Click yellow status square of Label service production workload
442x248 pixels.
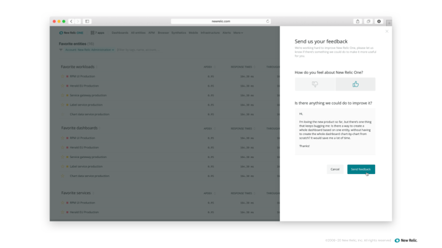click(67, 105)
